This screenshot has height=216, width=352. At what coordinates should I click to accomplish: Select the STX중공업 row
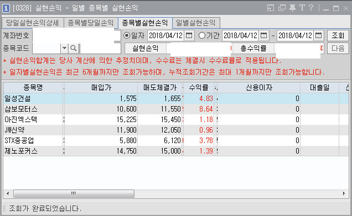point(176,141)
